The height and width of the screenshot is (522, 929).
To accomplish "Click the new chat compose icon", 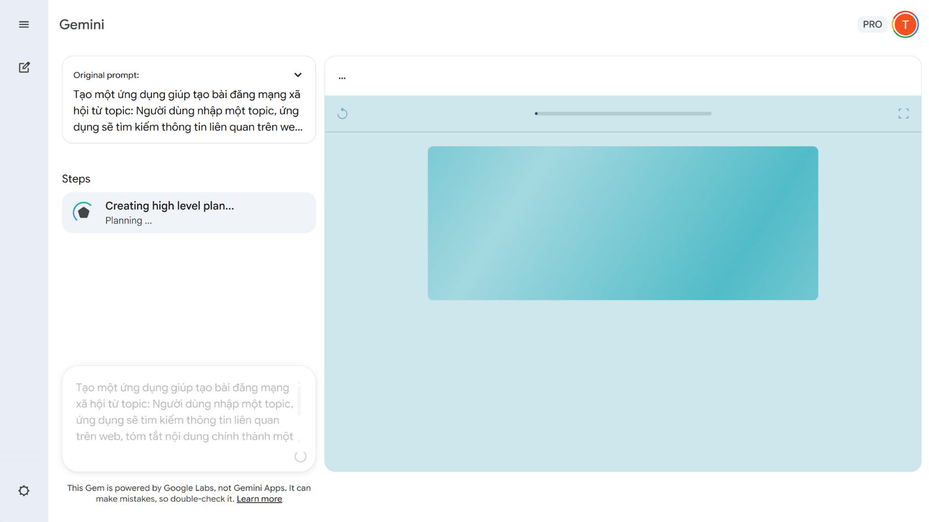I will pyautogui.click(x=24, y=67).
